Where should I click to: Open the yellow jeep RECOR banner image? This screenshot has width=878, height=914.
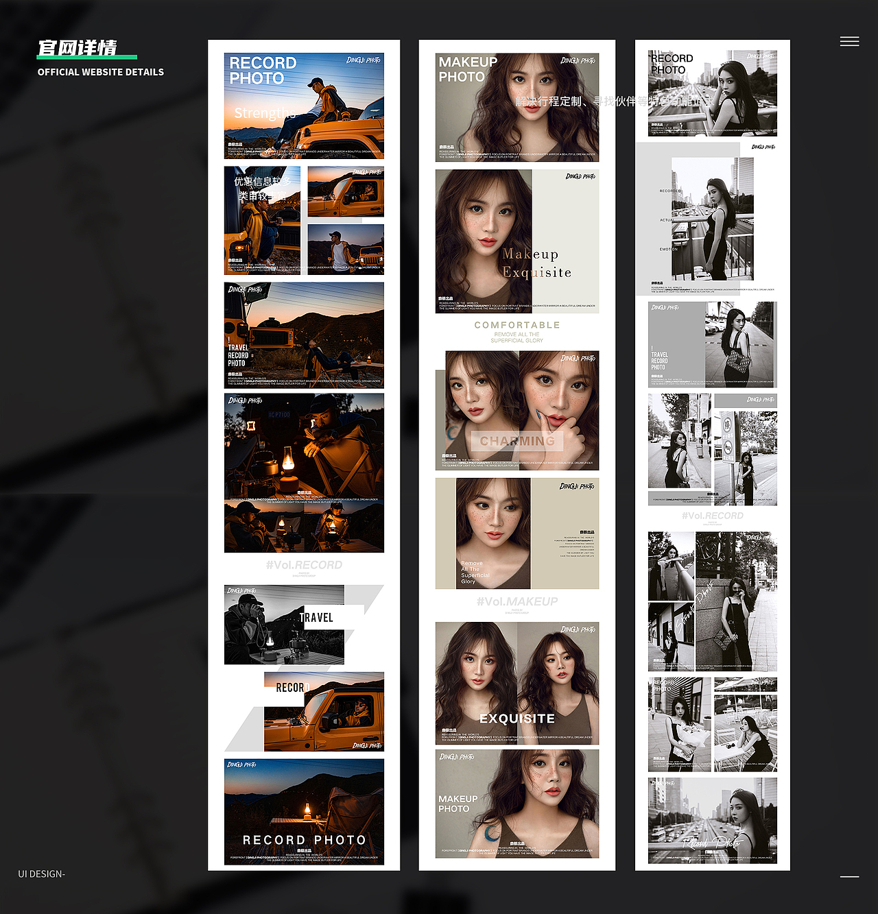point(324,712)
